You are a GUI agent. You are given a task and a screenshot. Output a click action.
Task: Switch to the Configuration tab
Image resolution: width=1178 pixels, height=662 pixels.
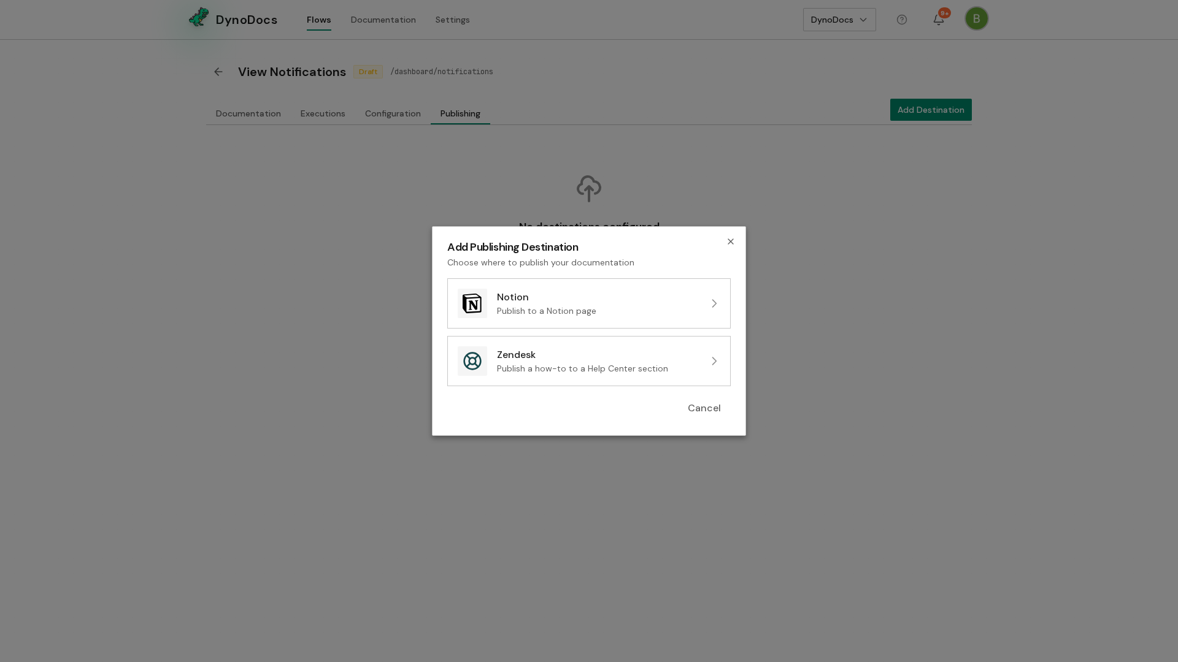[x=393, y=113]
